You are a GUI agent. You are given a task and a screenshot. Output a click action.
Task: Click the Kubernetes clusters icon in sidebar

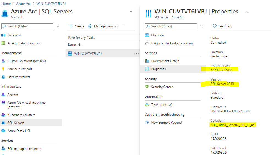pyautogui.click(x=3, y=115)
